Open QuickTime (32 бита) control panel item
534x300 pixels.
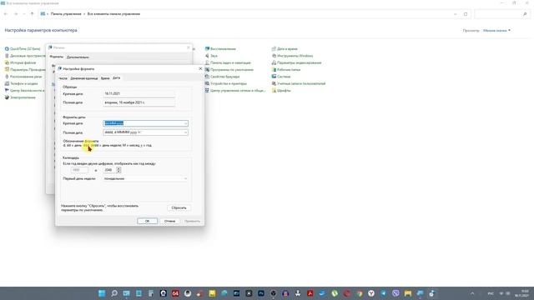click(23, 48)
